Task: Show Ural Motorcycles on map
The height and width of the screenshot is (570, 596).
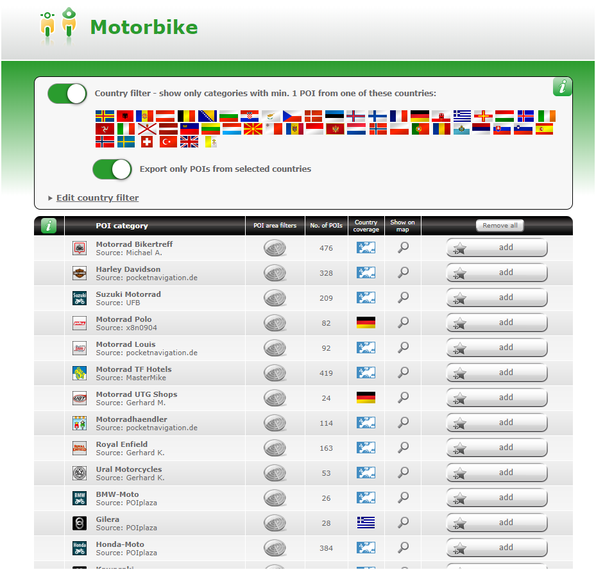Action: pos(403,473)
